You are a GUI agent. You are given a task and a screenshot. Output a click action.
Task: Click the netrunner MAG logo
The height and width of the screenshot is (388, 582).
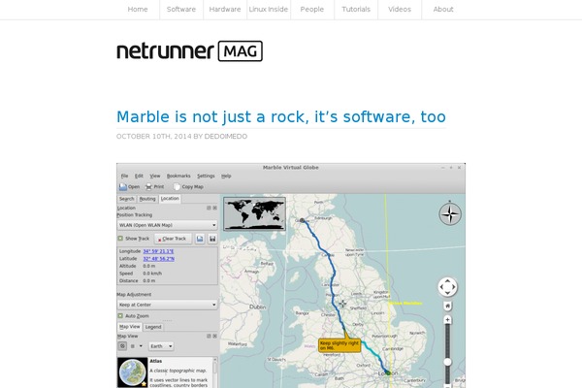coord(190,50)
